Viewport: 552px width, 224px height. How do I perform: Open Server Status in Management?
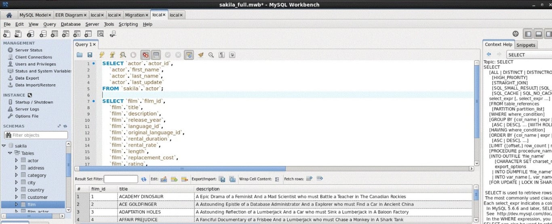29,50
